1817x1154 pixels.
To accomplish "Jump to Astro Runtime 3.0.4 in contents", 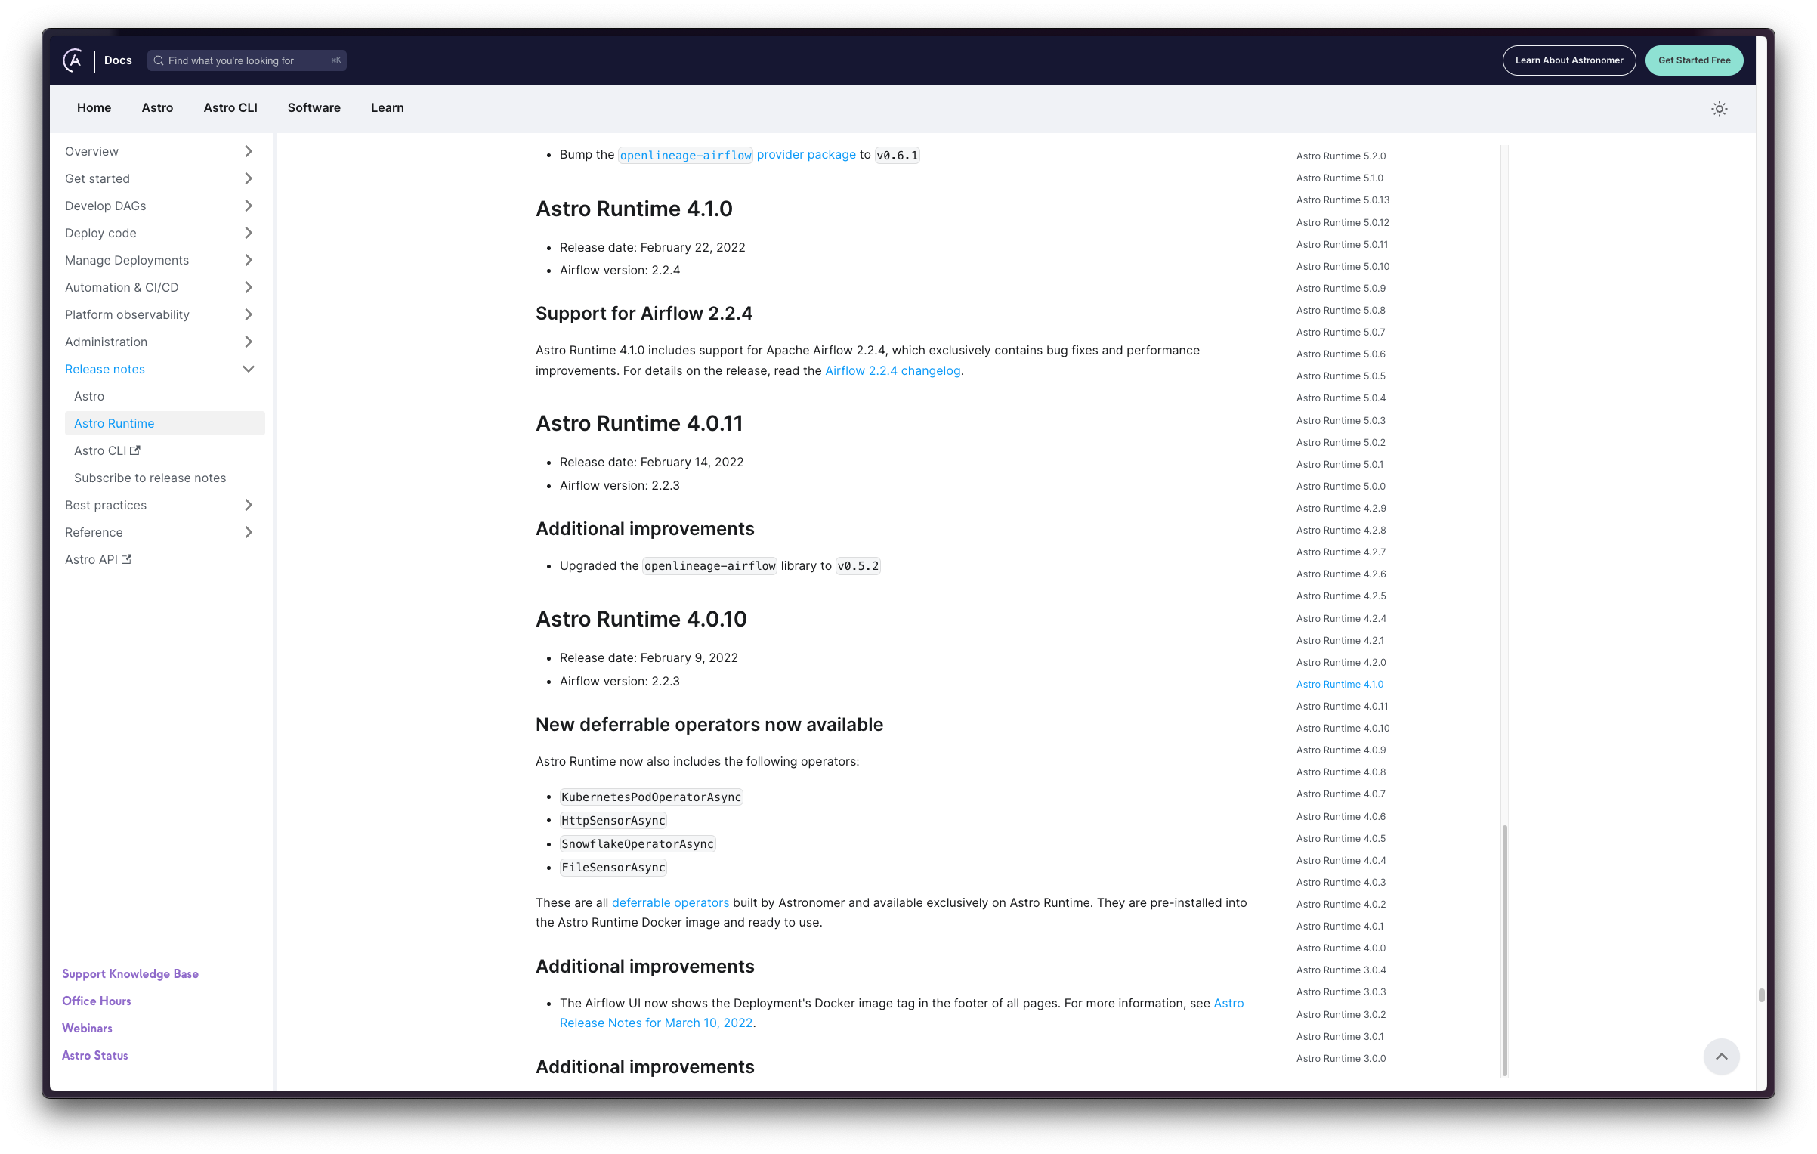I will coord(1340,970).
